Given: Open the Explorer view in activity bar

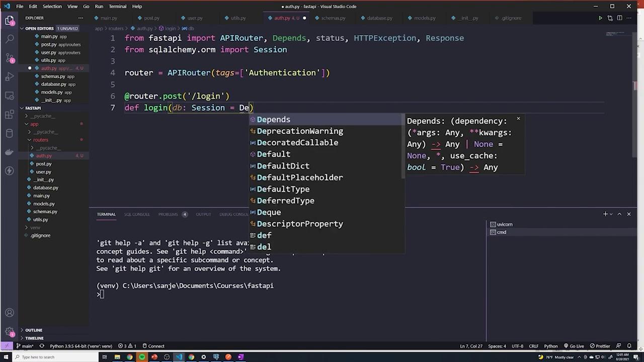Looking at the screenshot, I should (10, 21).
